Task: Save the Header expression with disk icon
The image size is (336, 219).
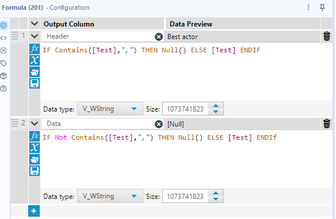Action: [x=35, y=83]
